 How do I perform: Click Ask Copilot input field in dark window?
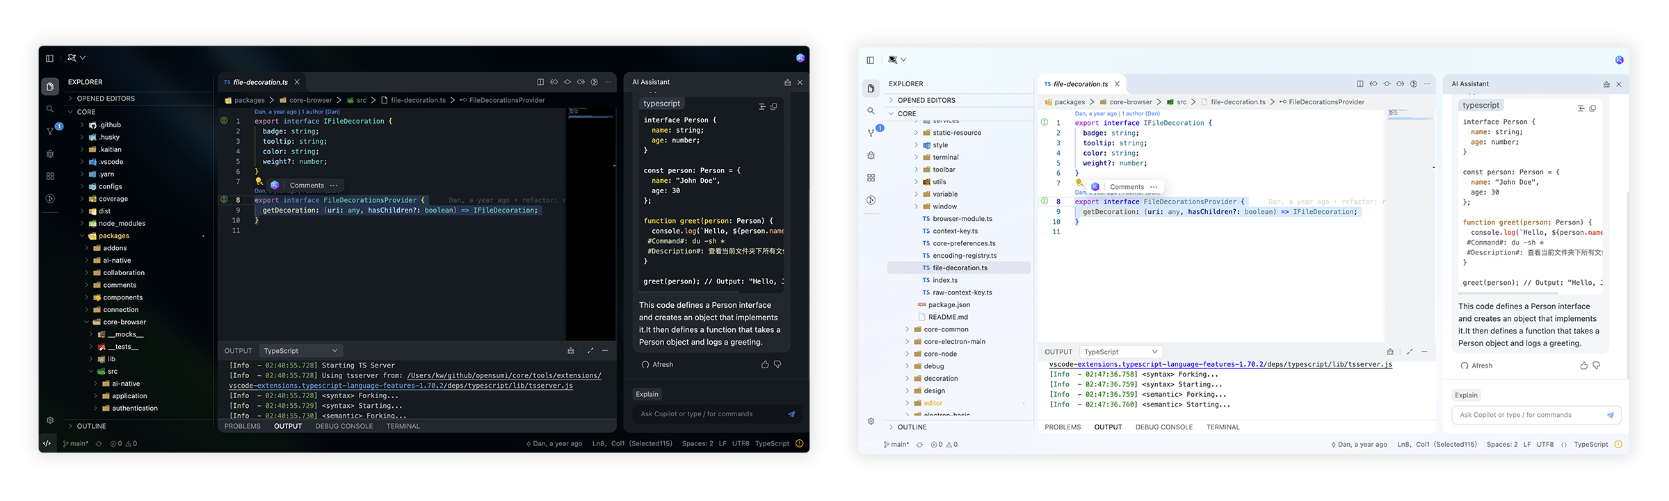coord(709,414)
